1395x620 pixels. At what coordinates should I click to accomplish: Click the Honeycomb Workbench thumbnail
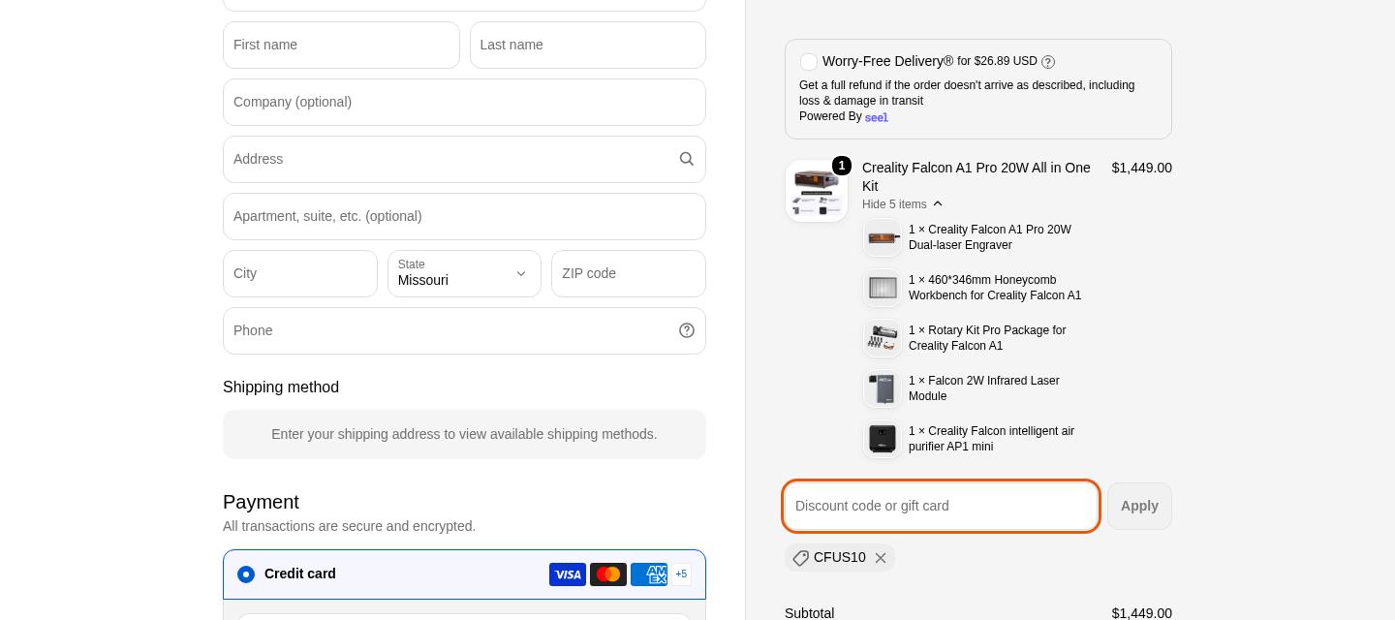[883, 288]
